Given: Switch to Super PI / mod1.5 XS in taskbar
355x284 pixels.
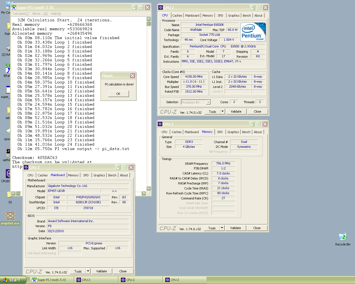Looking at the screenshot, I should (x=52, y=280).
